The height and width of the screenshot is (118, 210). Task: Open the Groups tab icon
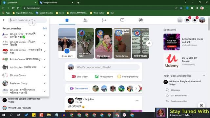tap(141, 20)
